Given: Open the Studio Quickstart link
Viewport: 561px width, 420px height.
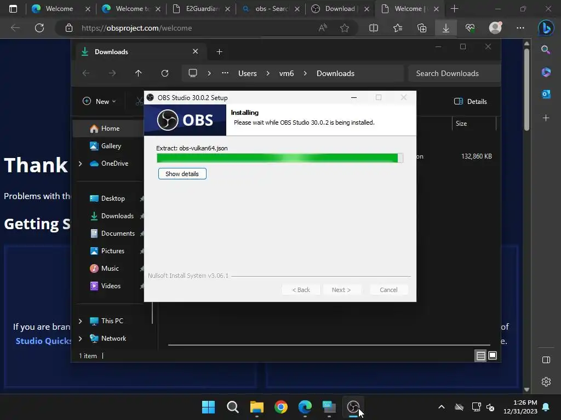Looking at the screenshot, I should click(x=43, y=341).
